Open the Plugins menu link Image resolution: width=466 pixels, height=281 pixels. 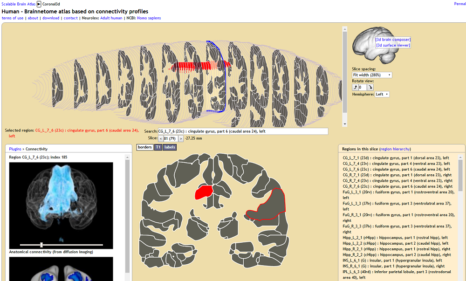click(x=15, y=149)
